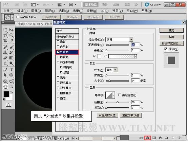Click the add layer mask icon
The image size is (188, 142).
154,138
